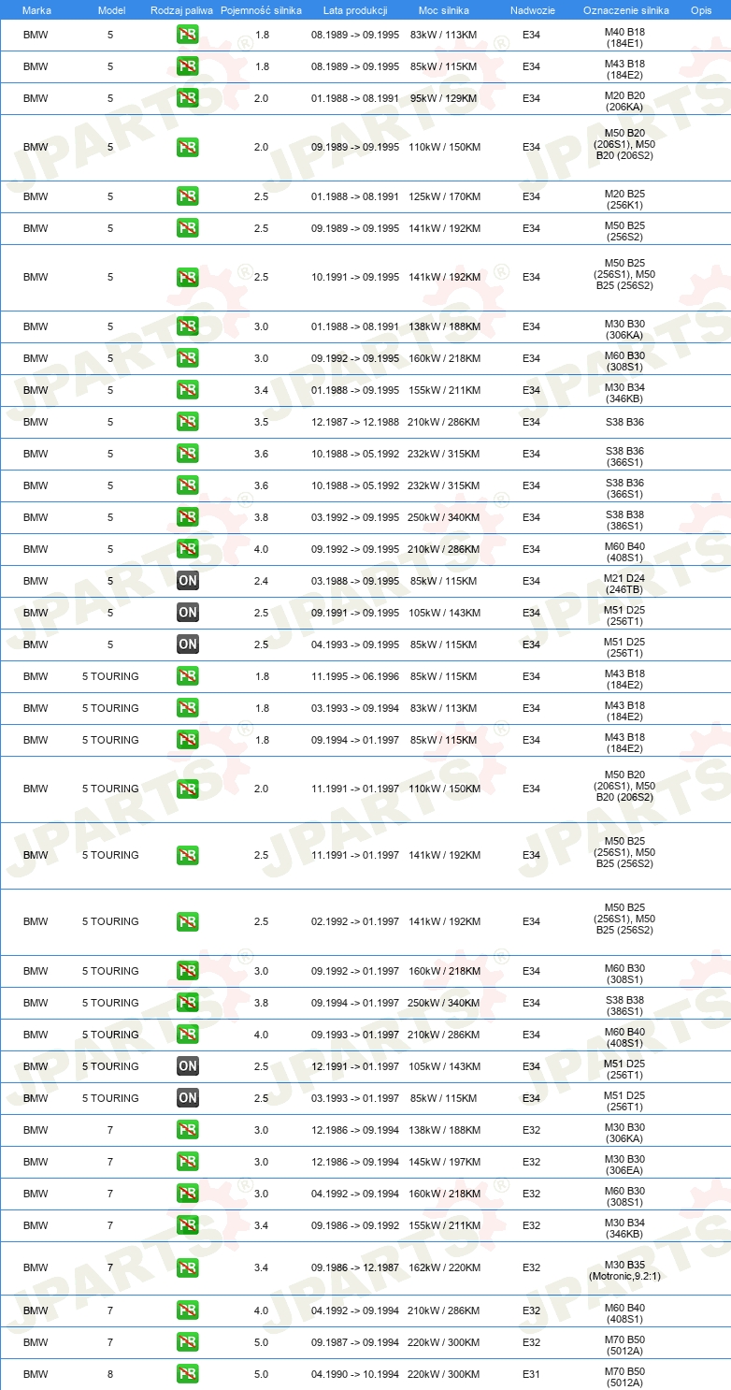
Task: Click the petrol icon in the BMW 7 5.0 row
Action: pos(188,1342)
